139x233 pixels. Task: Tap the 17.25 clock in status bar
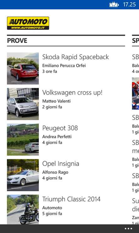[x=129, y=4]
